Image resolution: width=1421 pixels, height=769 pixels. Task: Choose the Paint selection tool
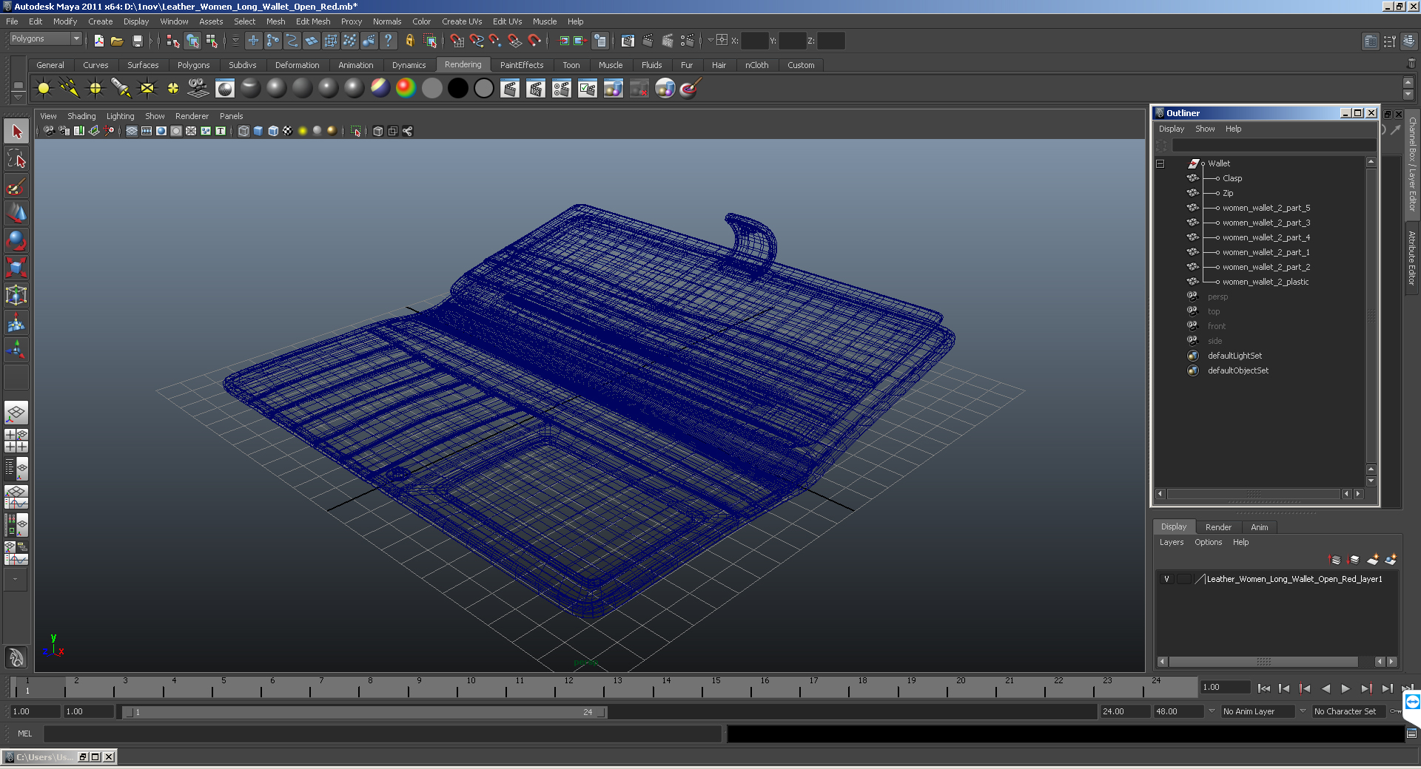tap(16, 186)
